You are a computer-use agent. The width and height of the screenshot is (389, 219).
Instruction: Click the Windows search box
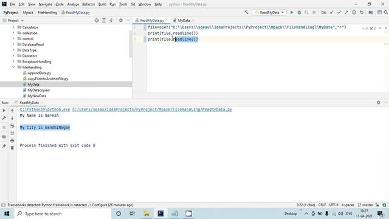(63, 214)
